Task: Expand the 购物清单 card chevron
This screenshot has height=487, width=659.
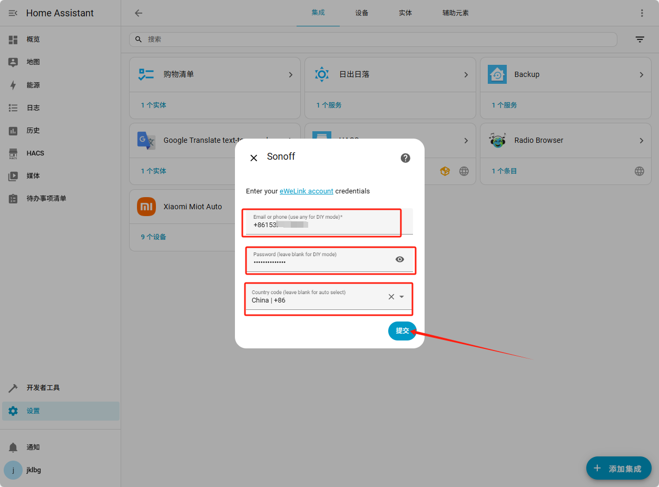Action: [x=290, y=75]
